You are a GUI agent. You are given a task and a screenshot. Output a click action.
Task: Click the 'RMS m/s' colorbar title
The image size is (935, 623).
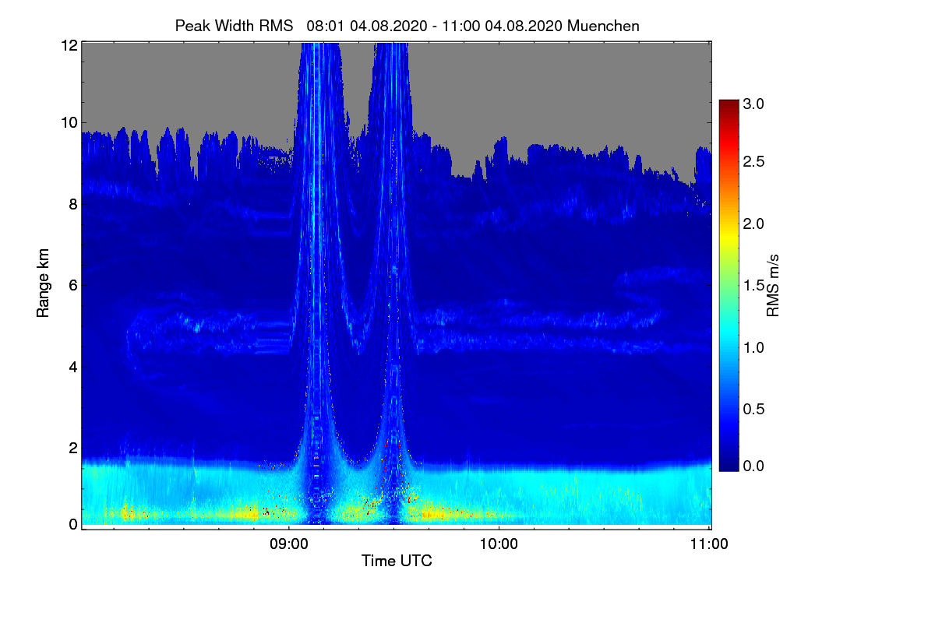point(772,286)
